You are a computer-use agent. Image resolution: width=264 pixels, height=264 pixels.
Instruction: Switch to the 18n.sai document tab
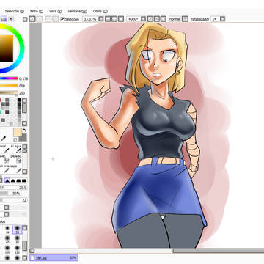click(54, 257)
